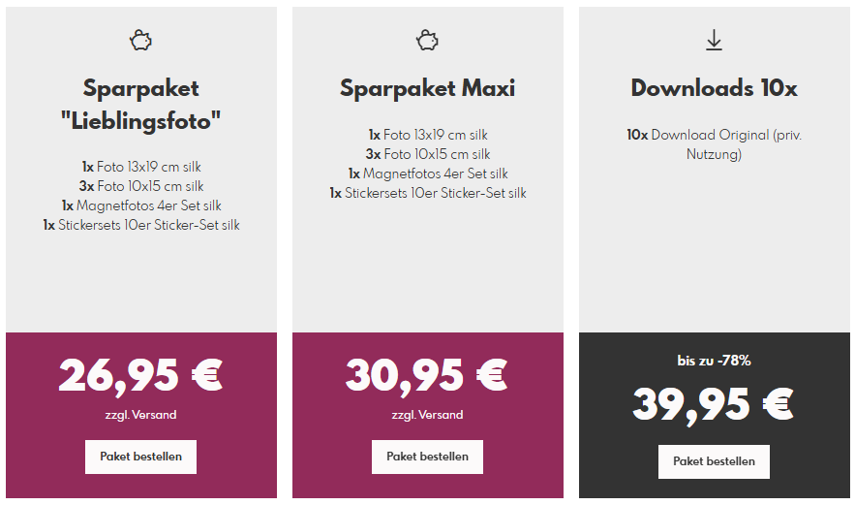
Task: Click "1x Foto 13x19 cm silk" in the Lieblingsfoto card
Action: click(141, 167)
